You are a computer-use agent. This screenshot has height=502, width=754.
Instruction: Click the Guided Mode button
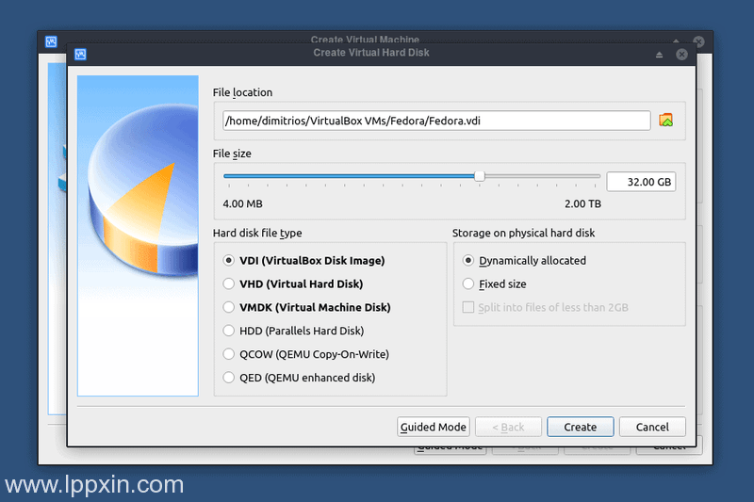click(x=434, y=427)
